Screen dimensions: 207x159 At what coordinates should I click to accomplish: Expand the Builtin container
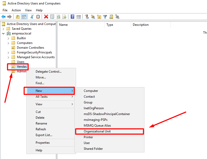click(x=8, y=38)
